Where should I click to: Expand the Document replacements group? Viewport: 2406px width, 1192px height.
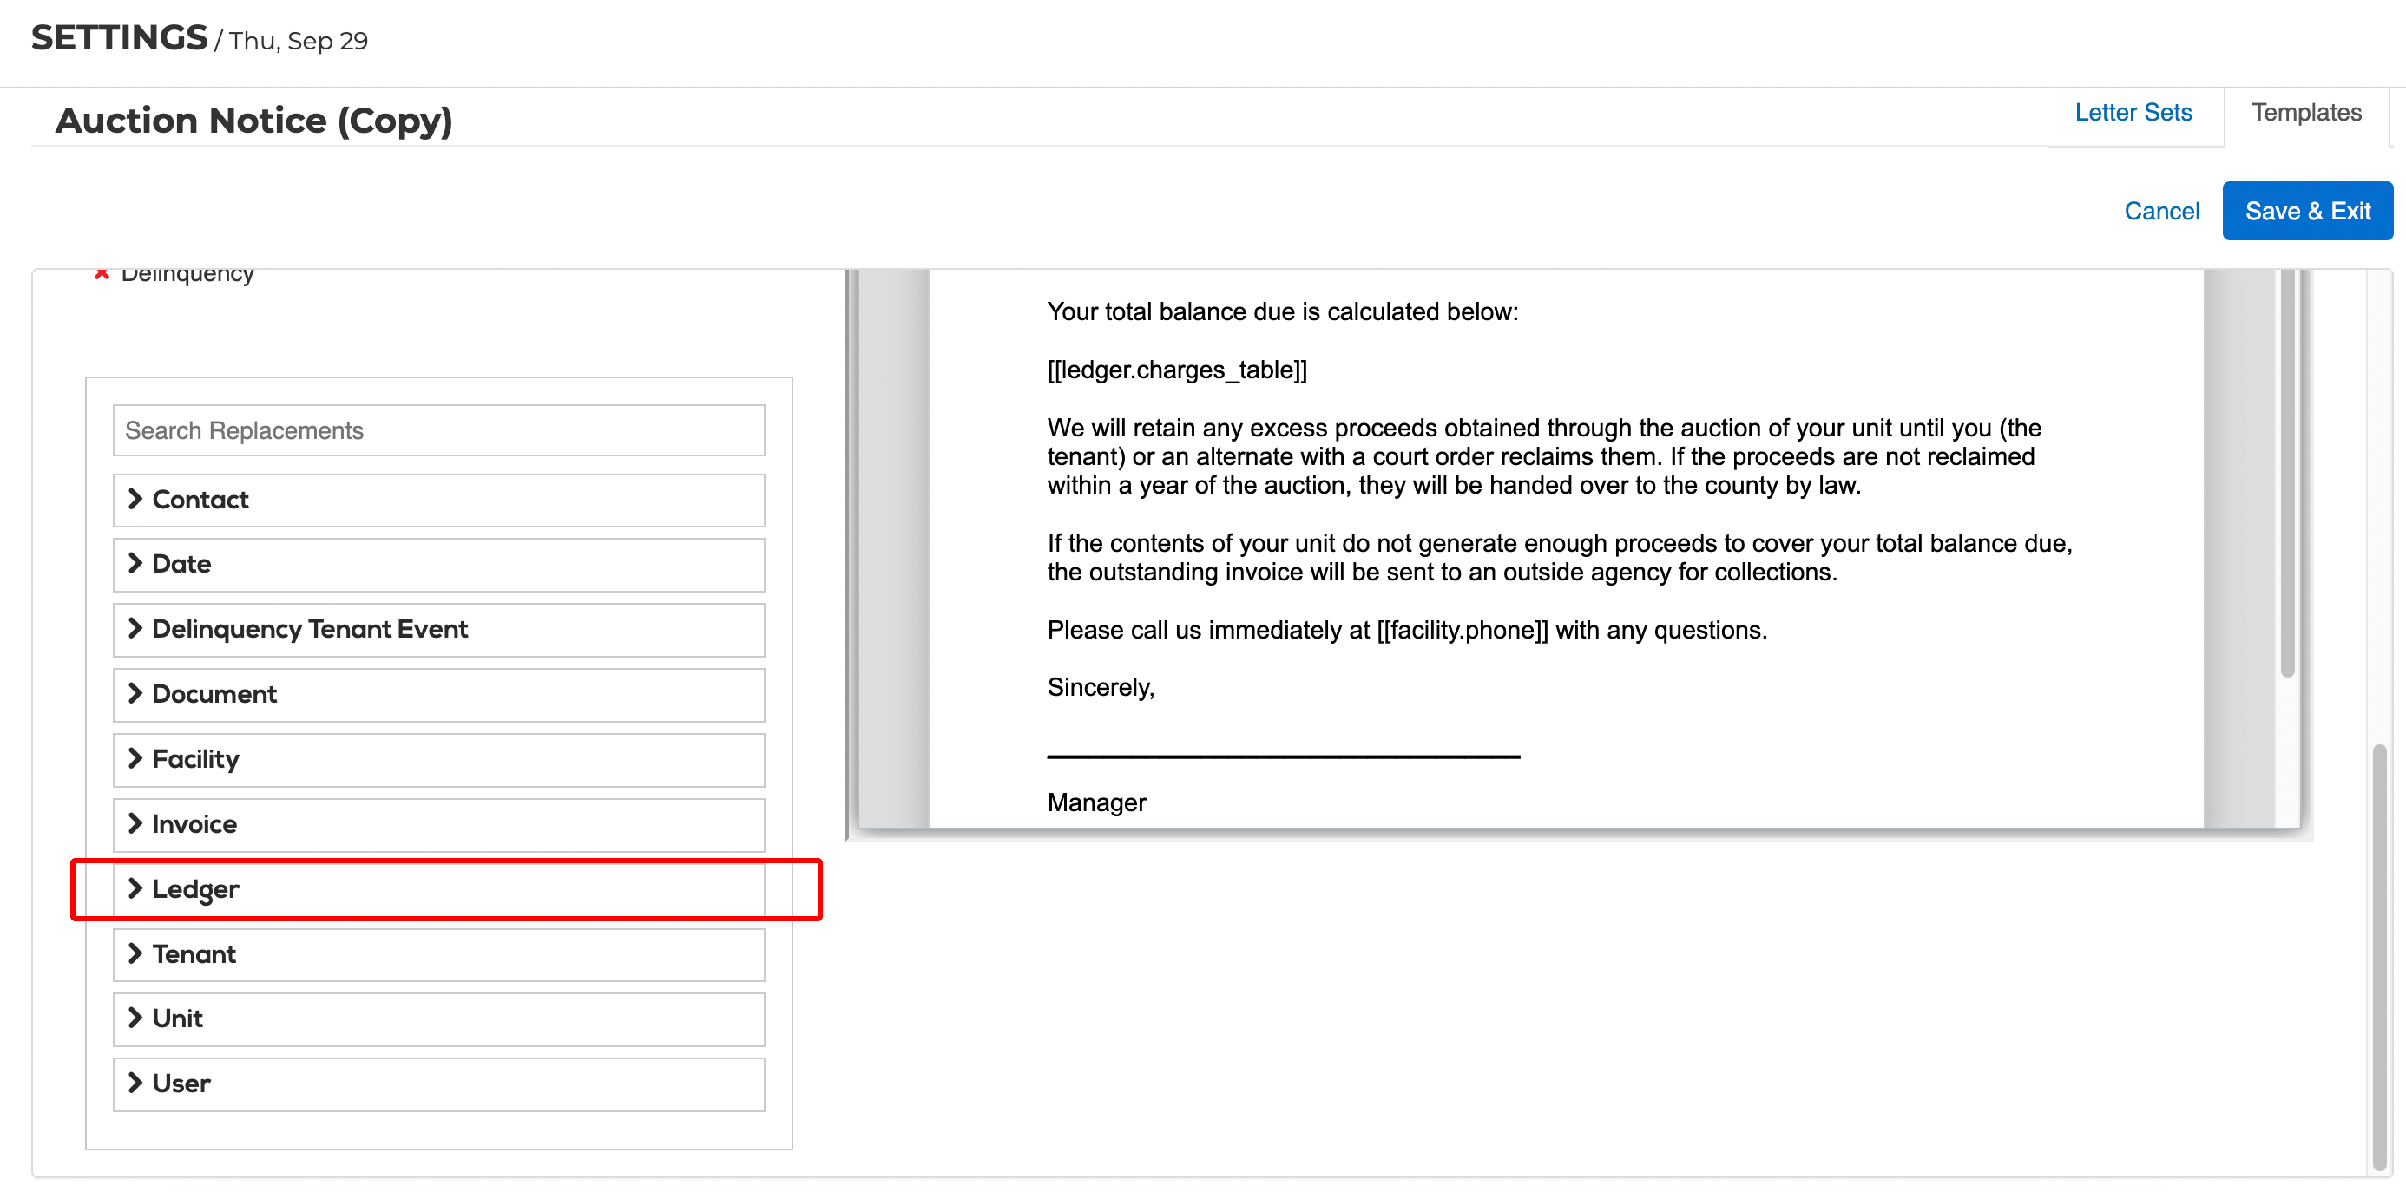pos(439,695)
